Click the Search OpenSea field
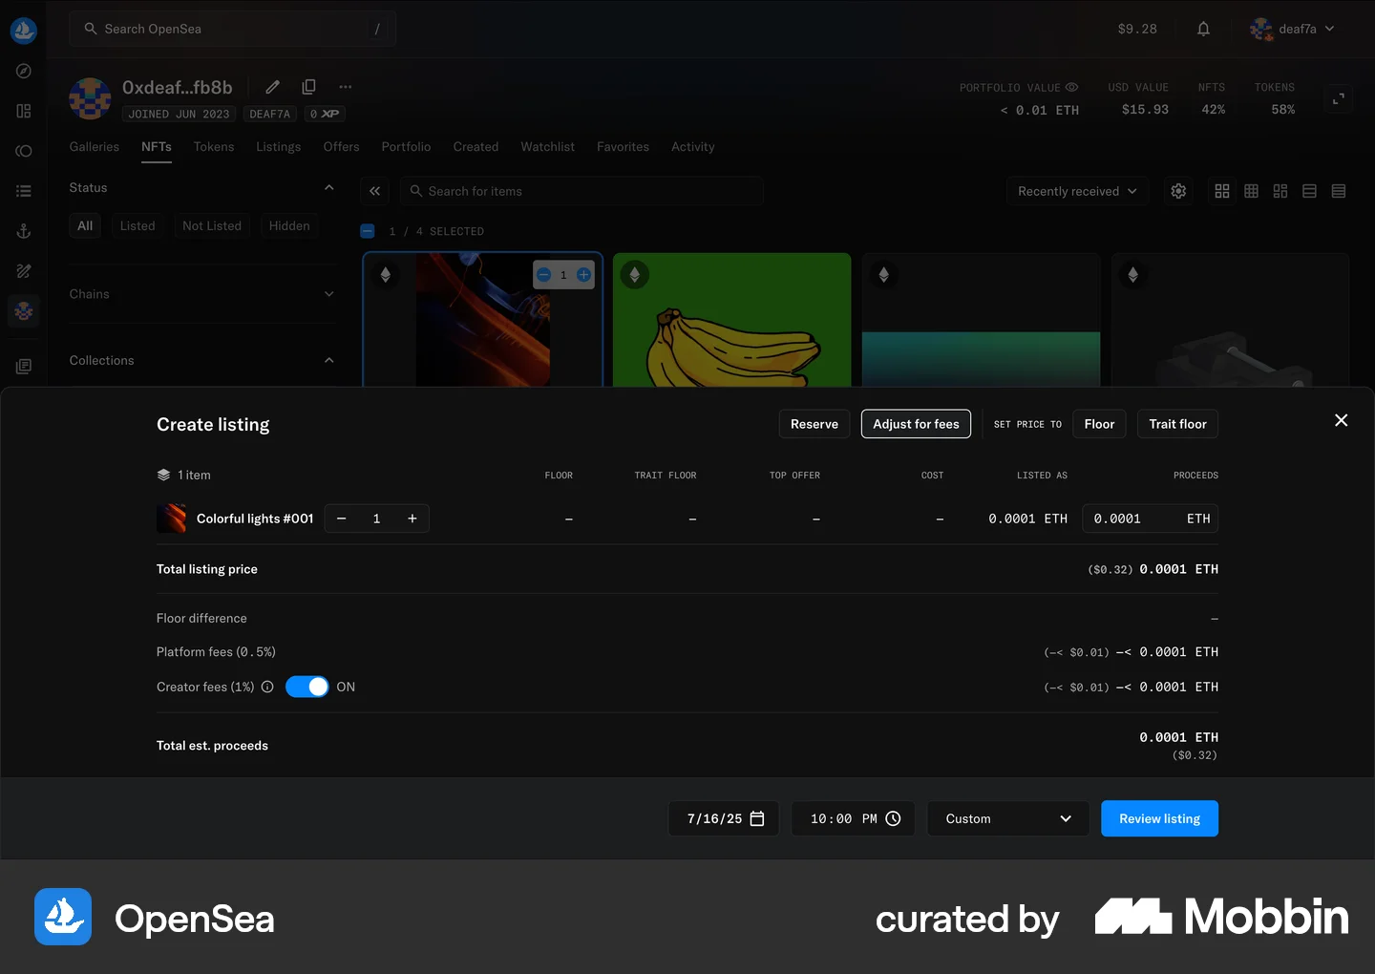 [x=233, y=29]
